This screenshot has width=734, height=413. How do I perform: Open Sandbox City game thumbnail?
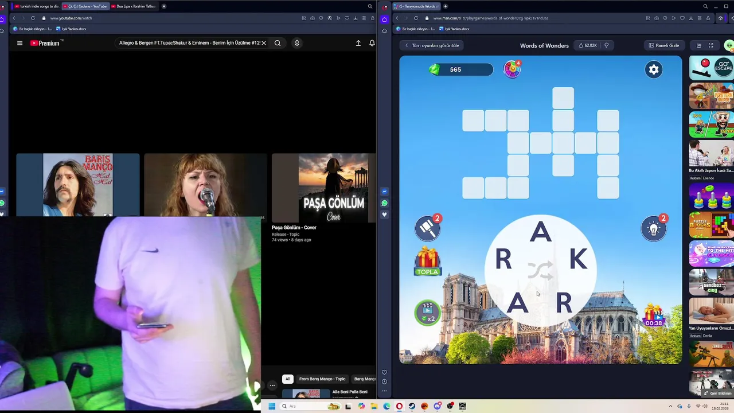pyautogui.click(x=711, y=282)
